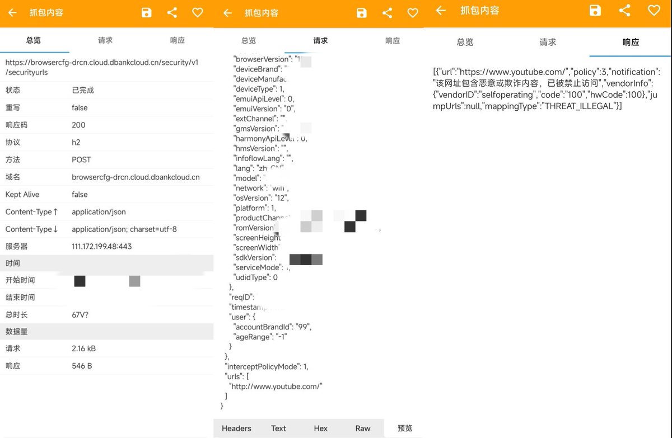Viewport: 672px width, 438px height.
Task: Tap the heart icon on the 请求 request screen
Action: [413, 13]
